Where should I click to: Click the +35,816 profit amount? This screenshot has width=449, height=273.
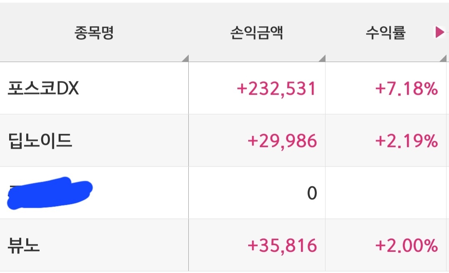coord(282,246)
